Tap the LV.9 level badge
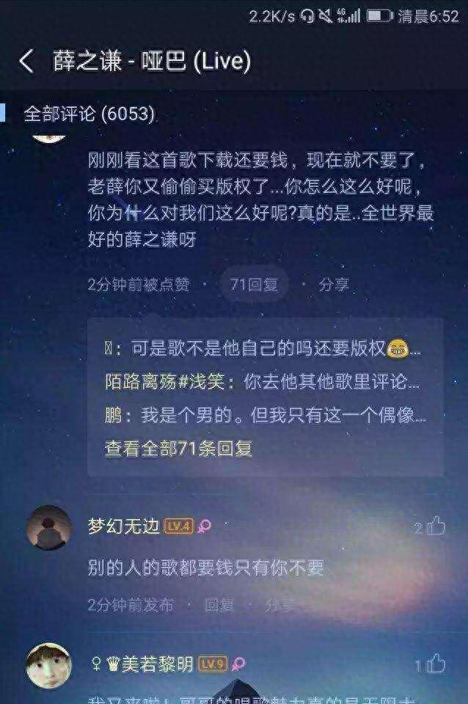The image size is (468, 704). coord(213,664)
